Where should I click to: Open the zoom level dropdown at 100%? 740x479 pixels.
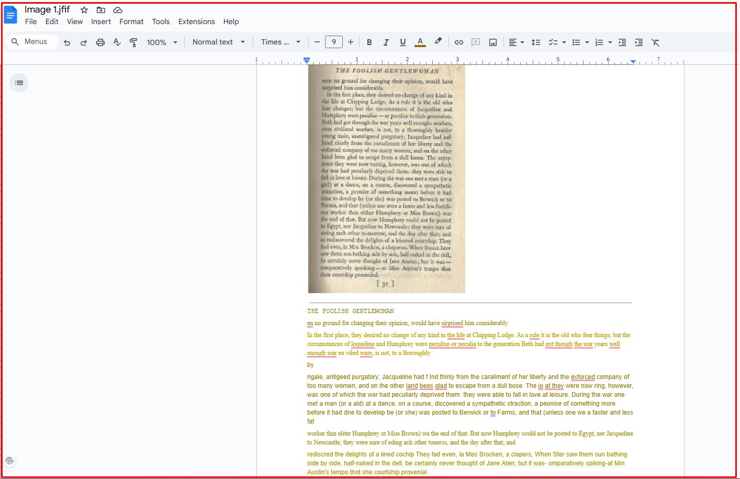pyautogui.click(x=162, y=42)
